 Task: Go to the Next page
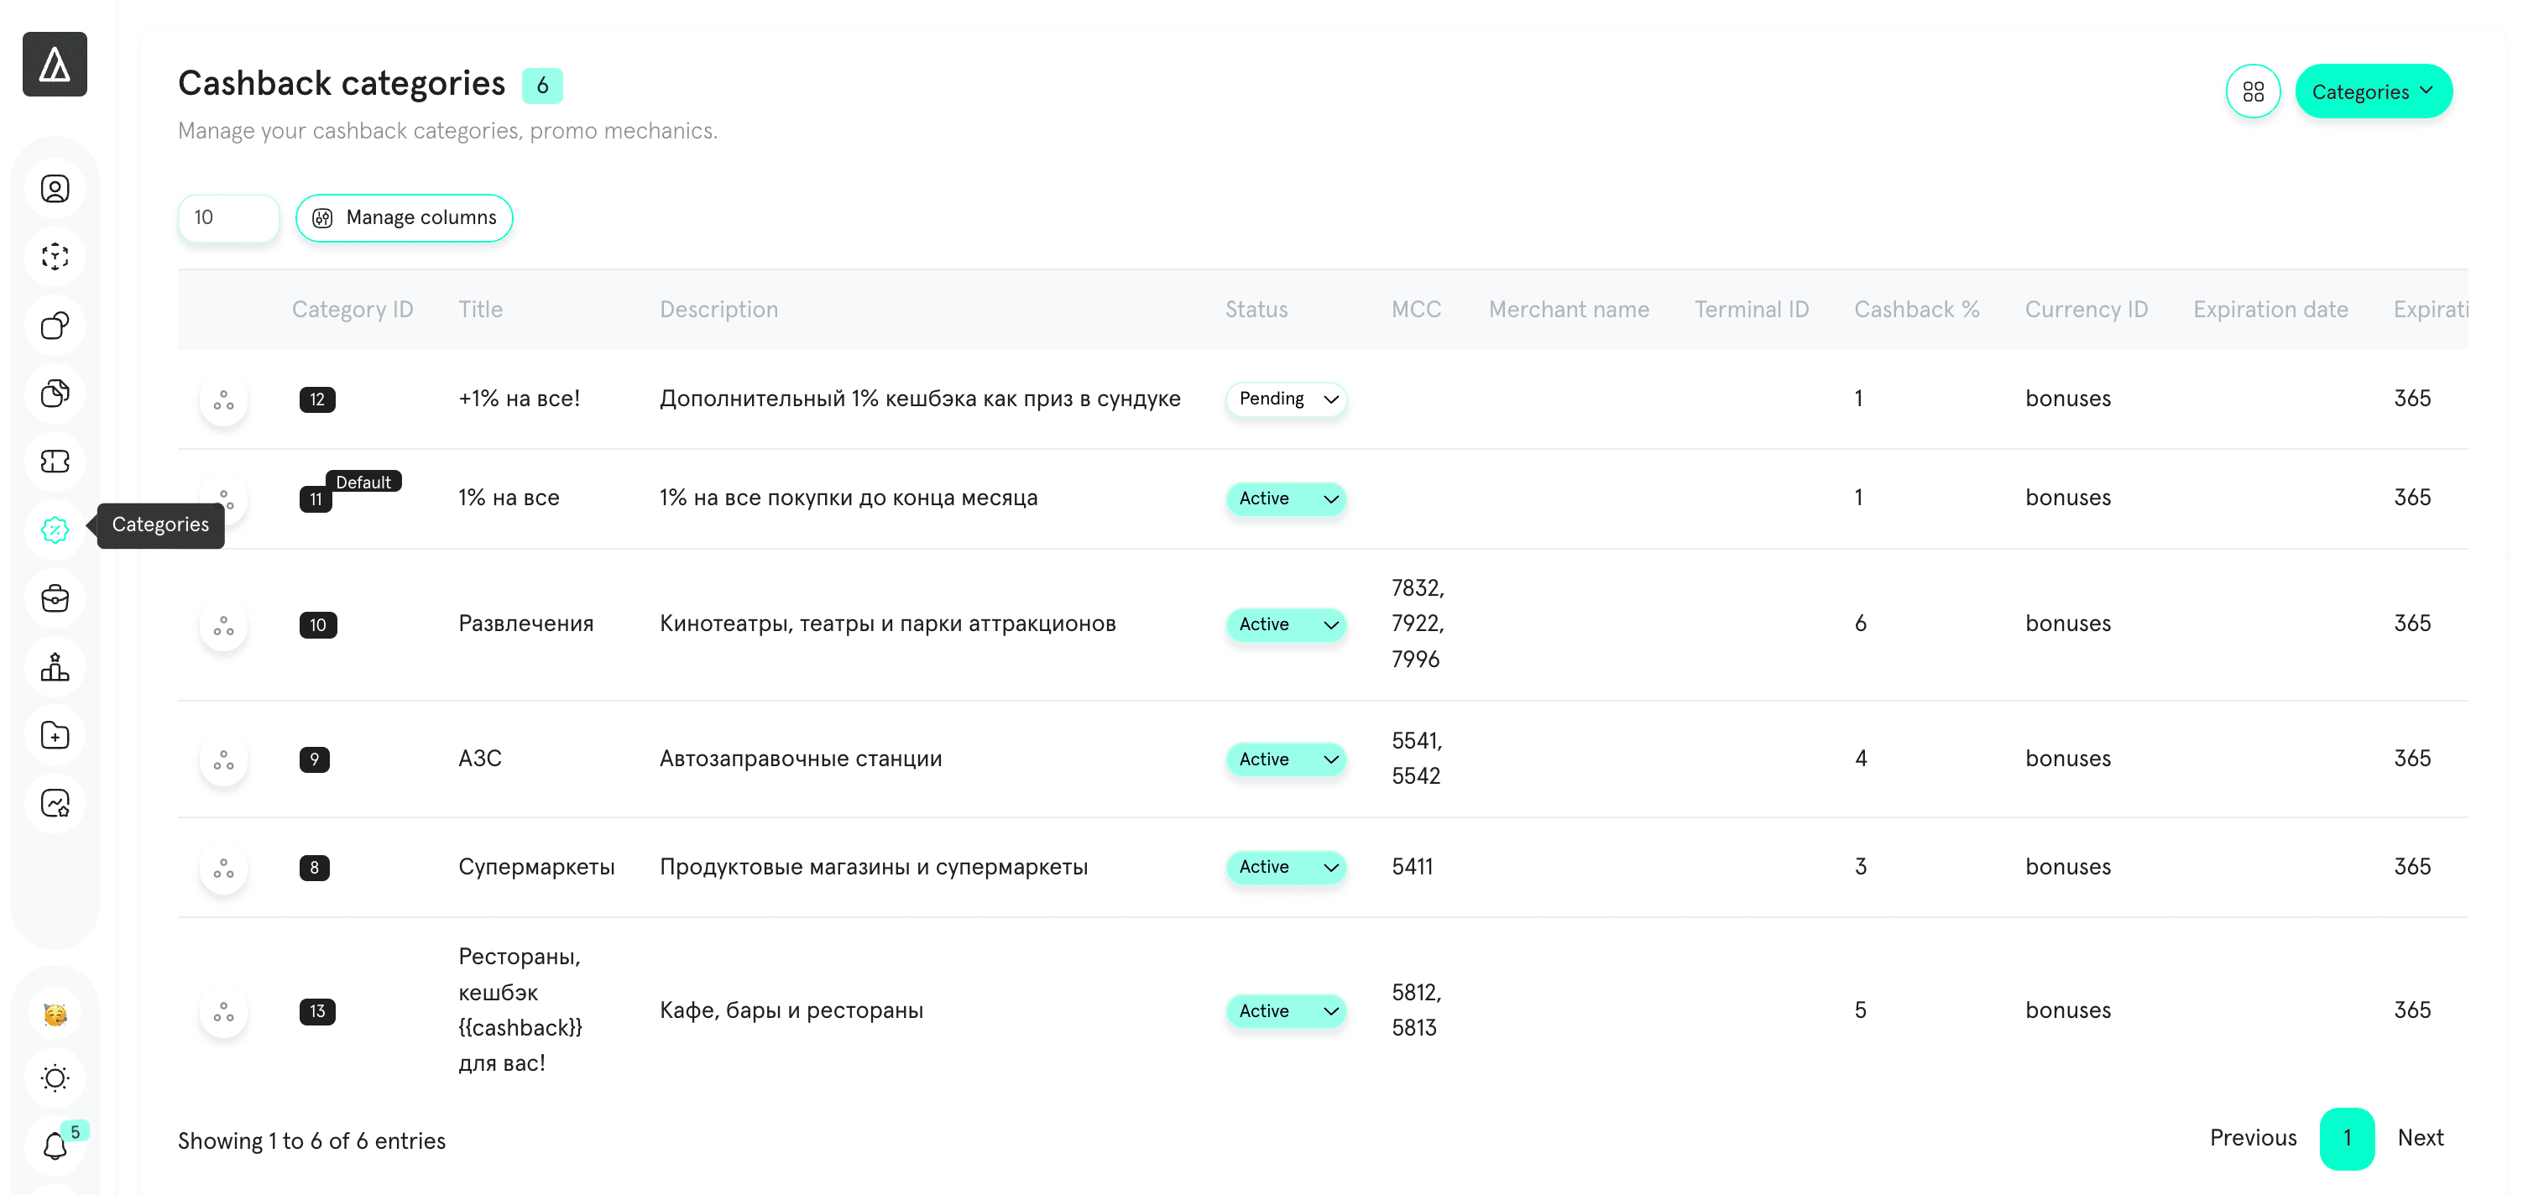click(2420, 1137)
